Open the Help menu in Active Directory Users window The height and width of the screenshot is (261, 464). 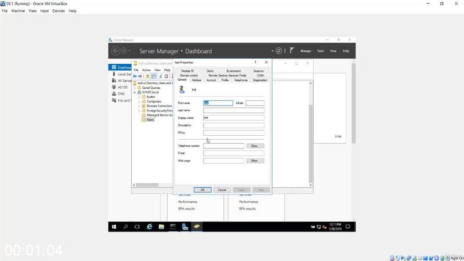(167, 70)
